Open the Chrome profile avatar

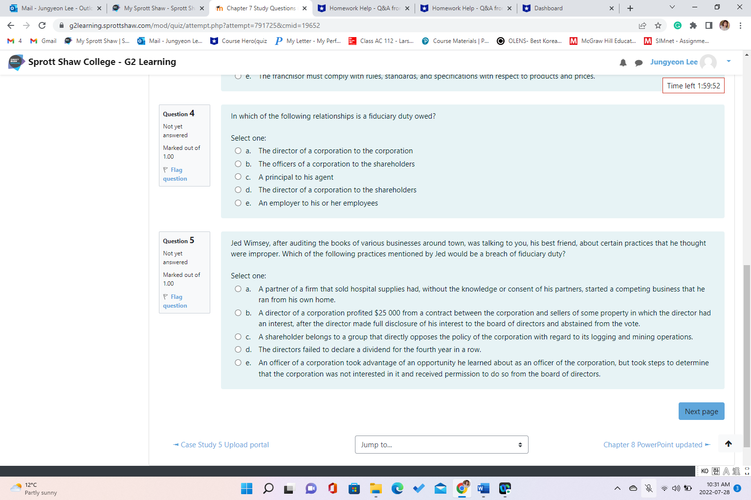725,25
